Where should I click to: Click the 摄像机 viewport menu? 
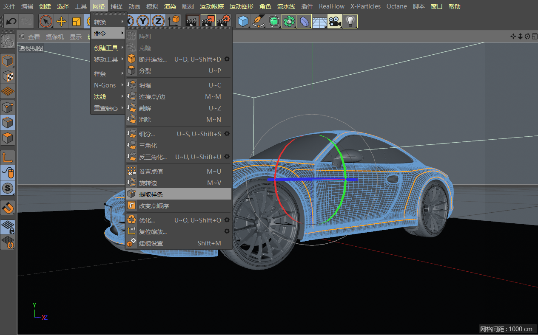pyautogui.click(x=55, y=37)
